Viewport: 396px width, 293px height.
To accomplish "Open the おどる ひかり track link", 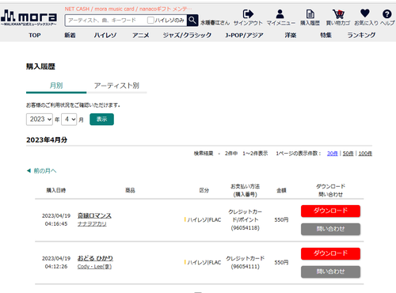I will pyautogui.click(x=95, y=258).
